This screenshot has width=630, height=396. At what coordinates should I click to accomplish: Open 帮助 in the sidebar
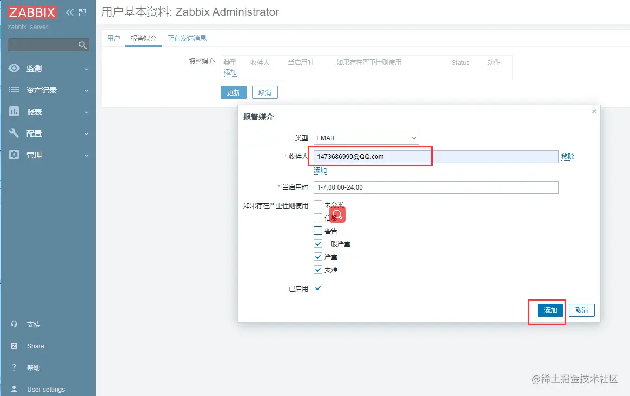click(34, 367)
